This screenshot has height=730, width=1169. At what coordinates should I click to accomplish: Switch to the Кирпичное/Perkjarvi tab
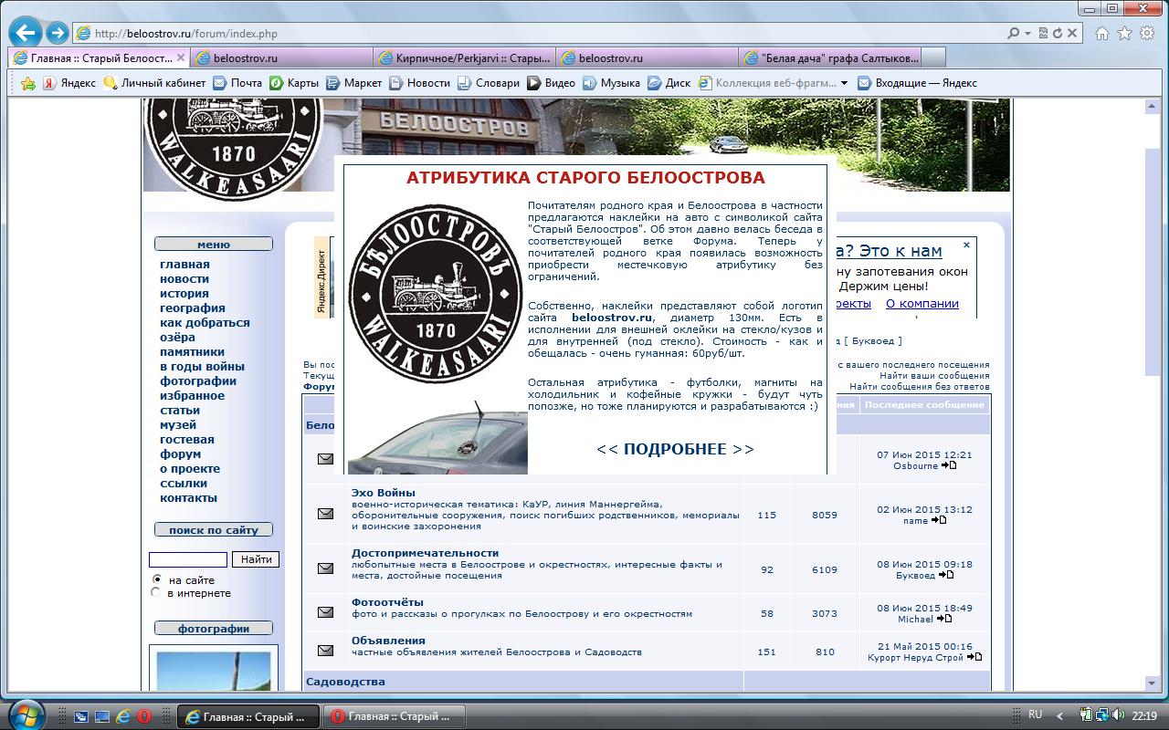pyautogui.click(x=466, y=57)
